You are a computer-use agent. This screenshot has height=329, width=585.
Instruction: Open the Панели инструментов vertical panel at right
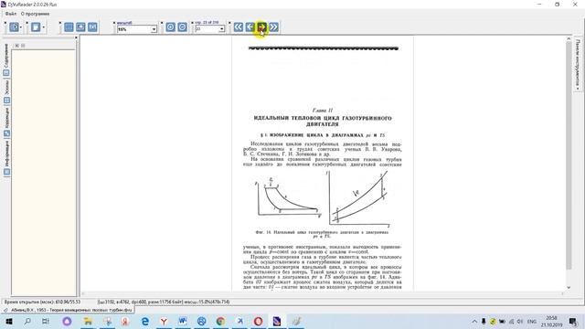(x=578, y=63)
